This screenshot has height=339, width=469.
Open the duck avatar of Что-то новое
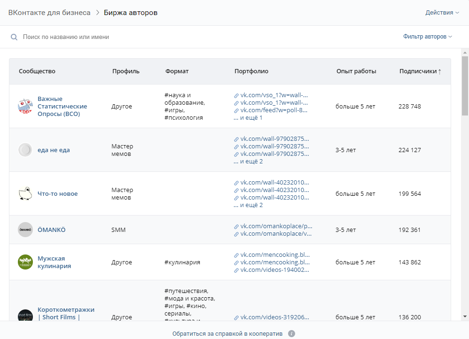pyautogui.click(x=25, y=194)
